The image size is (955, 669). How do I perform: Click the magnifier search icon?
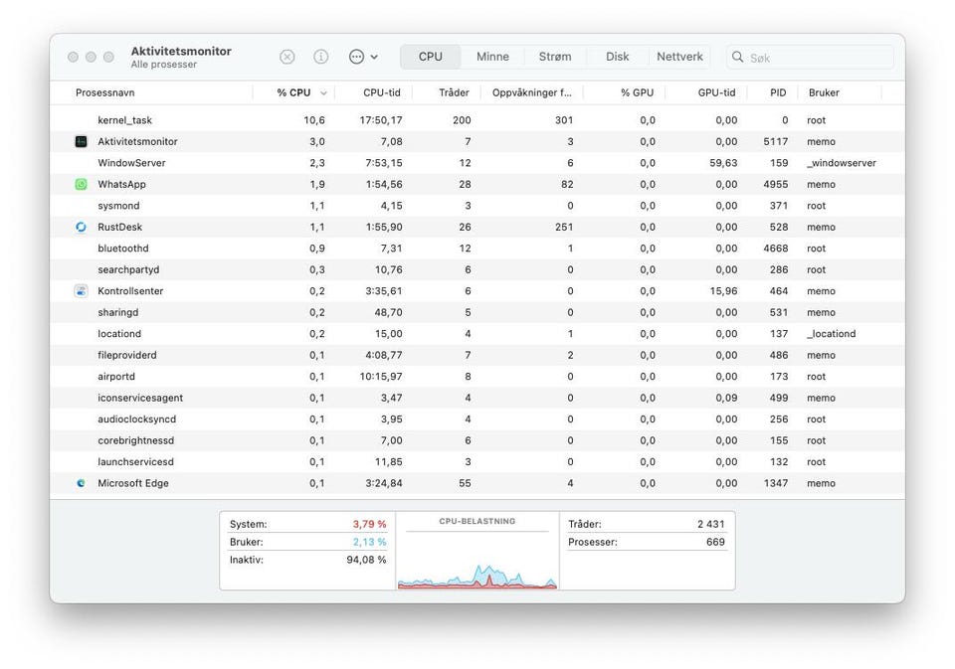737,57
